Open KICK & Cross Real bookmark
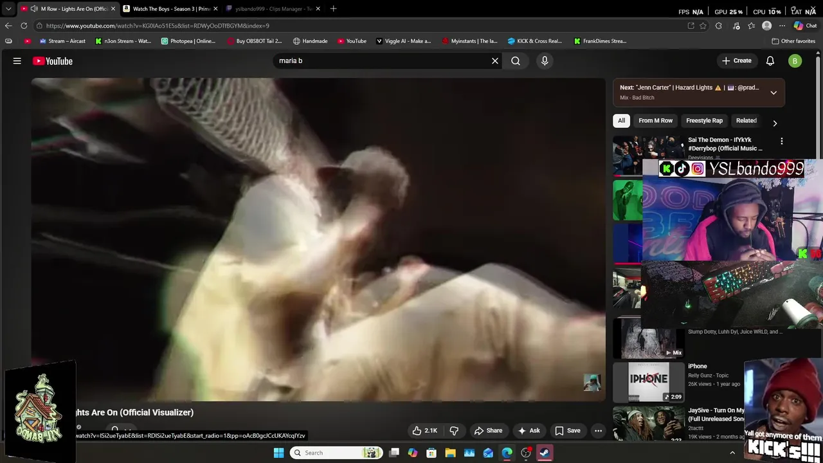This screenshot has width=823, height=463. click(534, 41)
